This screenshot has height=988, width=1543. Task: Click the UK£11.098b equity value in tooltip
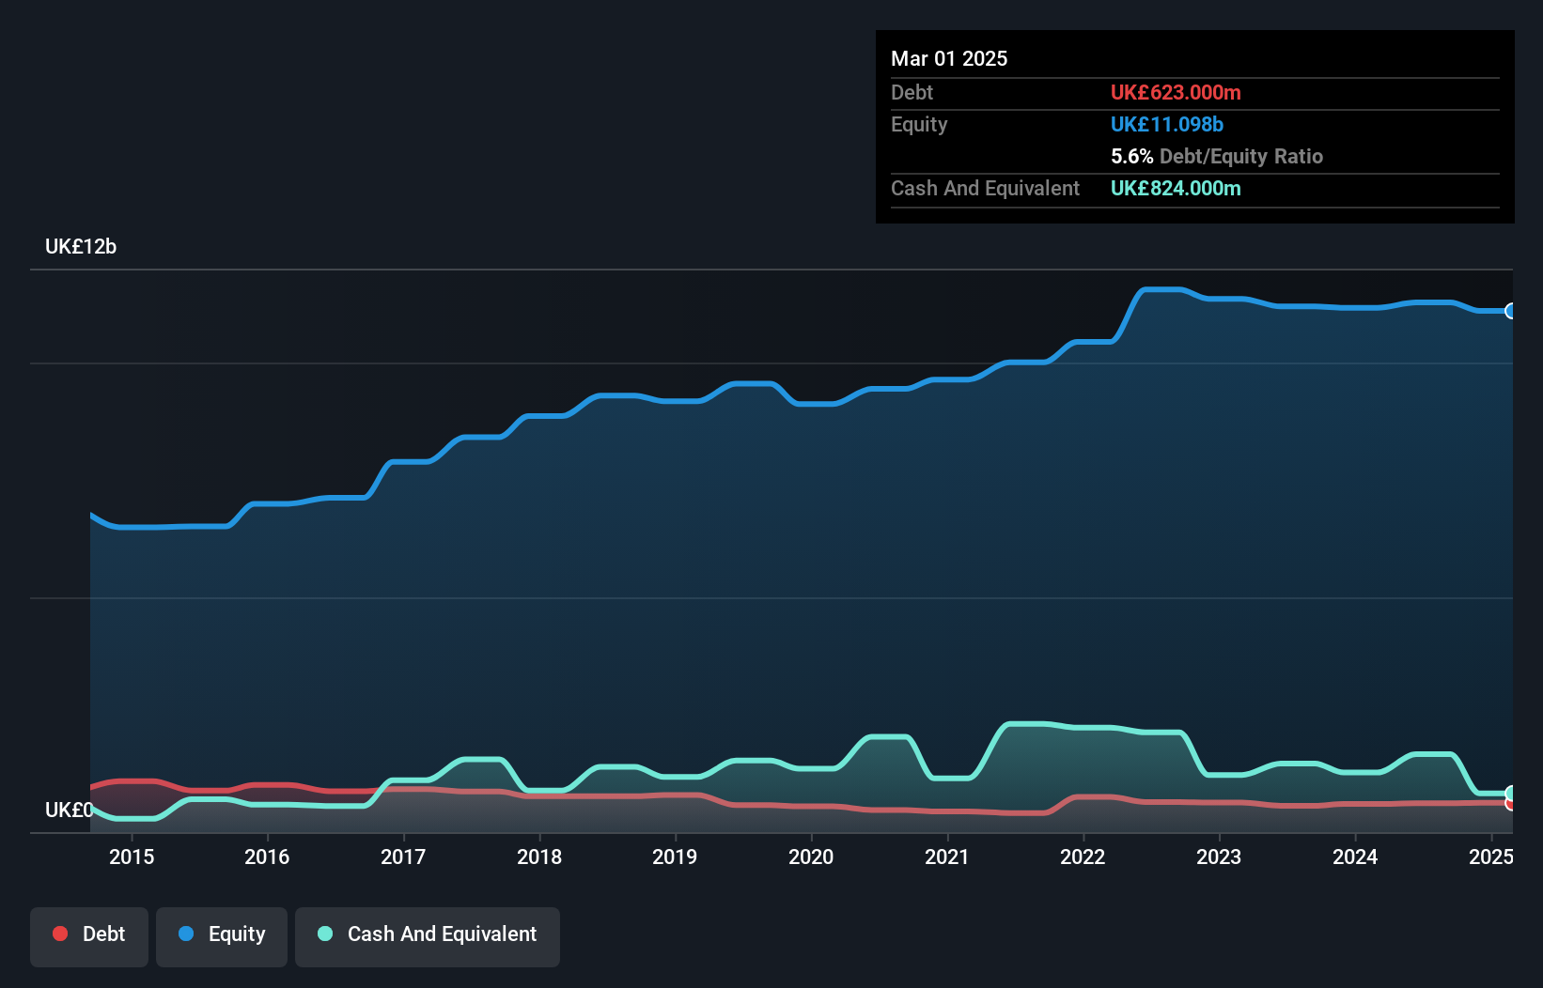point(1166,125)
